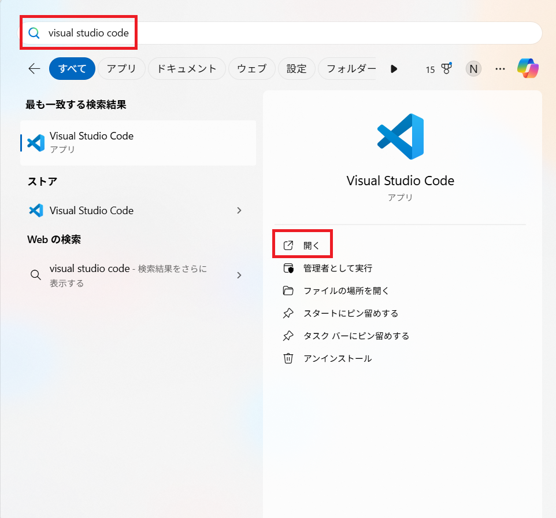Select the すべて filter tab

click(72, 69)
